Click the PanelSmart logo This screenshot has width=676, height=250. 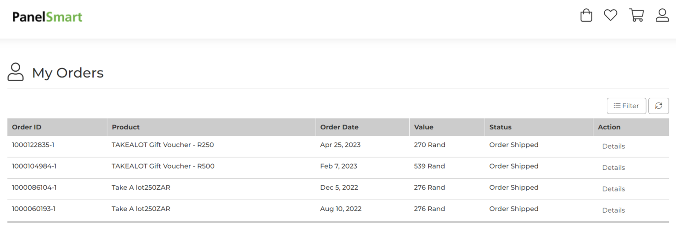(x=48, y=17)
